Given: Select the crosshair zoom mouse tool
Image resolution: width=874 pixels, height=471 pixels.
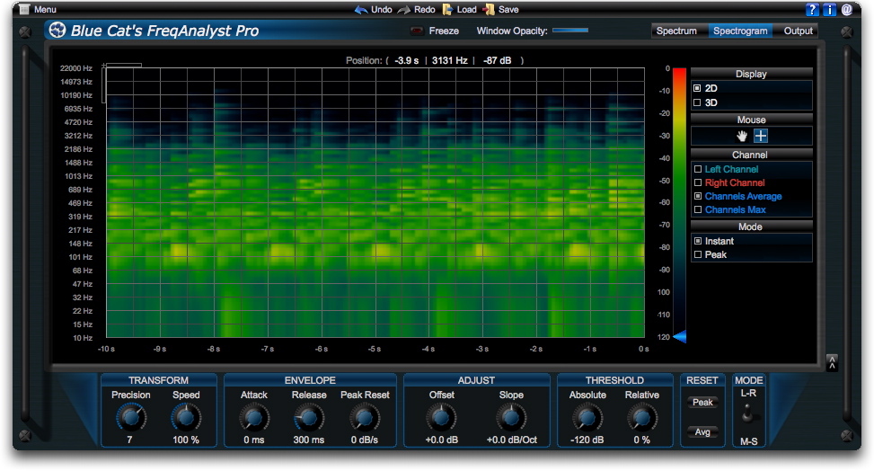Looking at the screenshot, I should [761, 136].
